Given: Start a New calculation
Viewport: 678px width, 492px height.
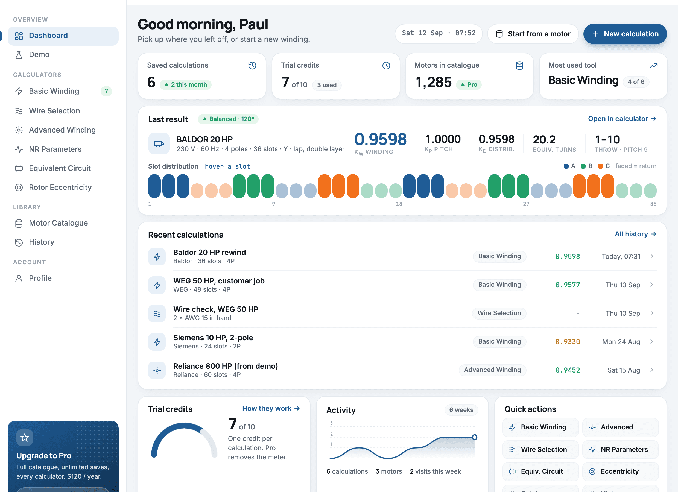Looking at the screenshot, I should 625,34.
